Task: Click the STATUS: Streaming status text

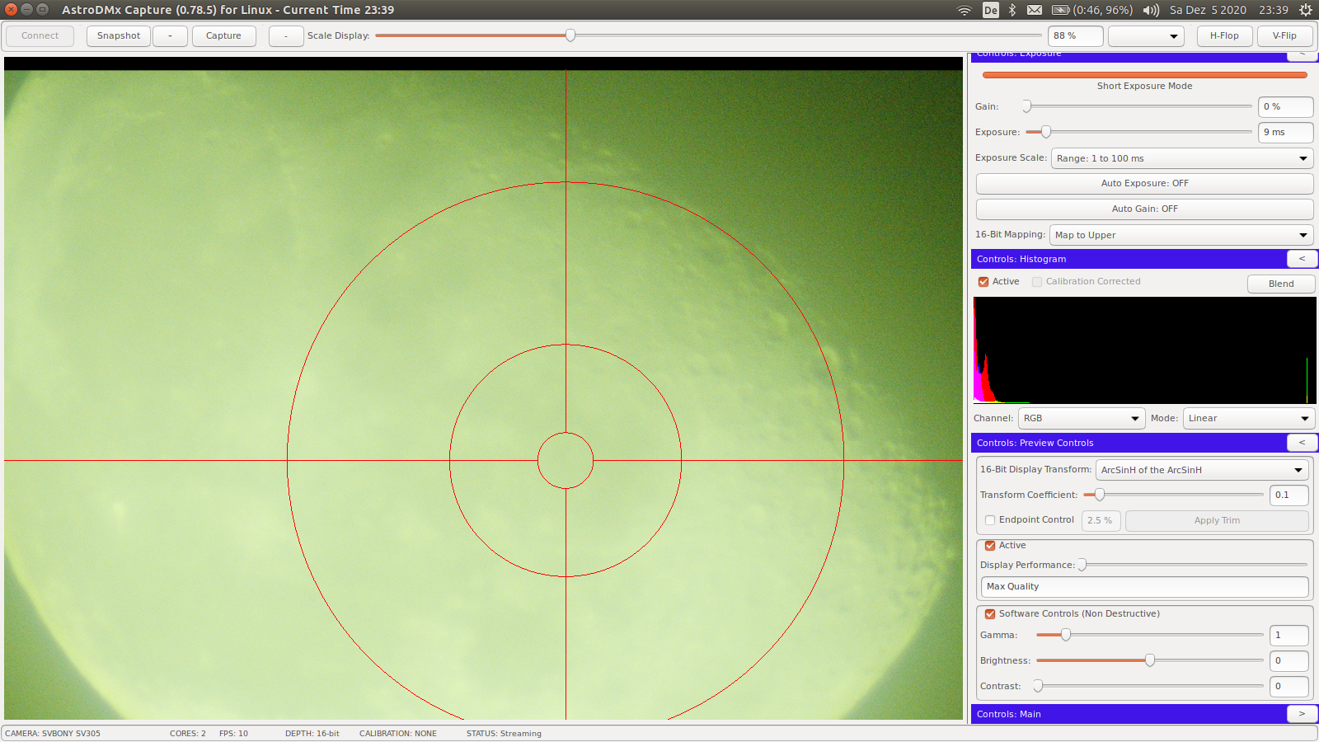Action: click(504, 734)
